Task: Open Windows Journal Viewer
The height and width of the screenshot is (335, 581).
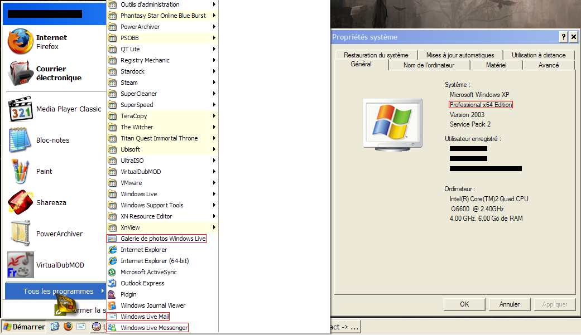Action: click(x=162, y=305)
